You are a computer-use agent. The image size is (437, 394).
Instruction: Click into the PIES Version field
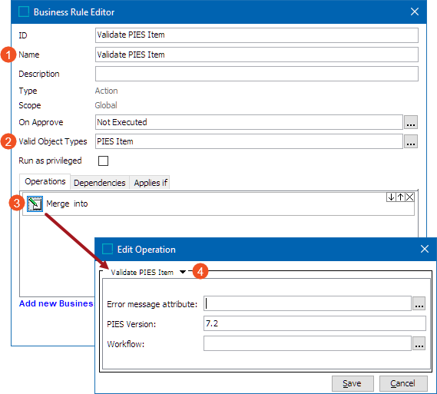[315, 323]
